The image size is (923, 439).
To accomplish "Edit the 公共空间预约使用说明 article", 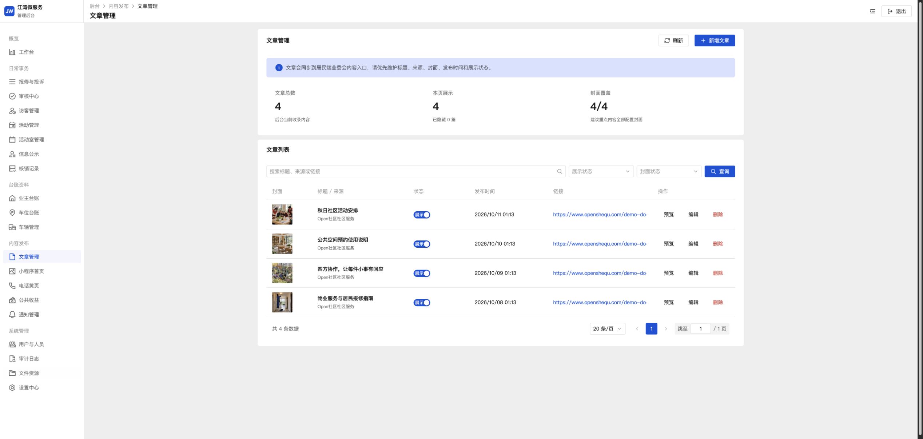I will click(x=693, y=244).
